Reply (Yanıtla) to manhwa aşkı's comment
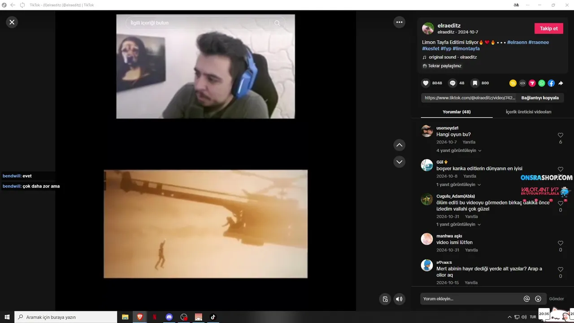Screen dimensions: 574x323 coord(471,250)
